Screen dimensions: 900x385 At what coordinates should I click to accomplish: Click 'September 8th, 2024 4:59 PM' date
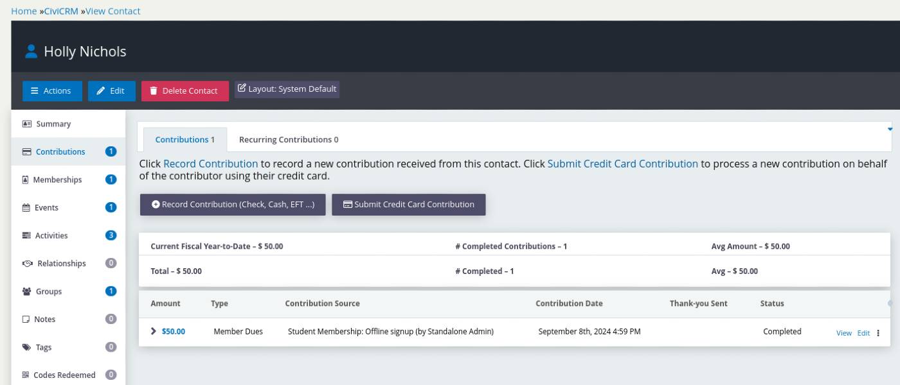(x=589, y=332)
